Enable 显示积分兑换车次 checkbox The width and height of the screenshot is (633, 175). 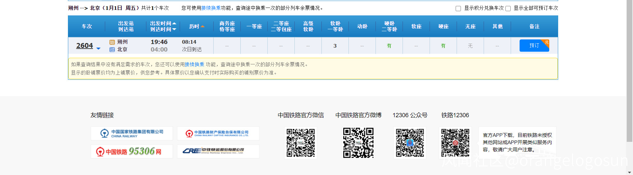pyautogui.click(x=458, y=9)
